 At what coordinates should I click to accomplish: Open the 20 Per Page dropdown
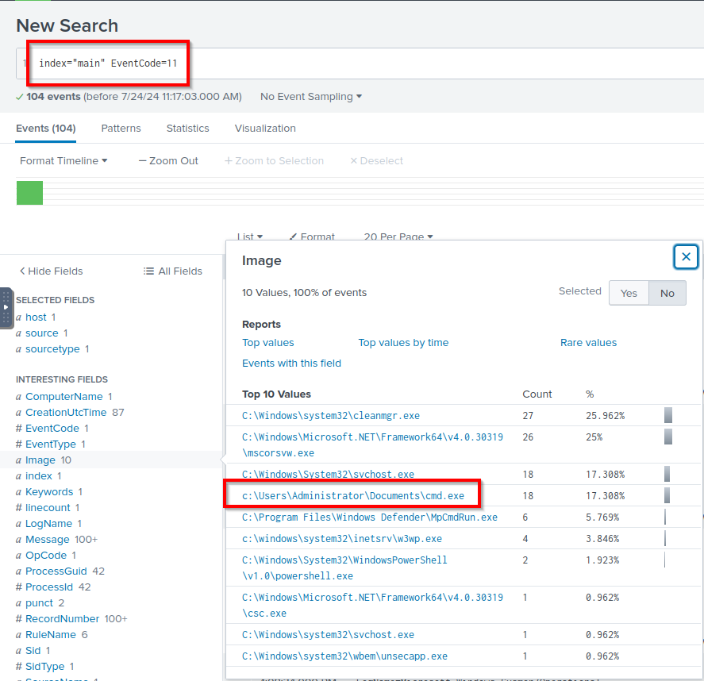pos(398,237)
